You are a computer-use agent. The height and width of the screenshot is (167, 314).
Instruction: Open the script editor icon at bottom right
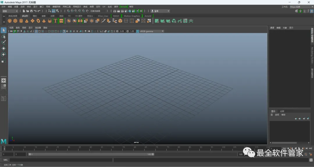pyautogui.click(x=311, y=160)
